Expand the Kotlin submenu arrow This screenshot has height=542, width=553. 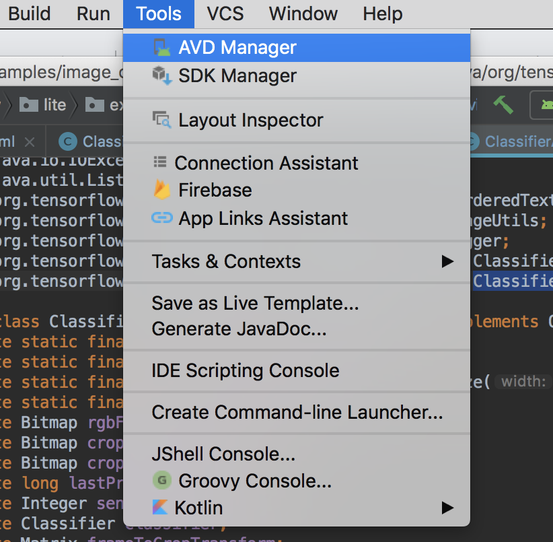click(447, 507)
